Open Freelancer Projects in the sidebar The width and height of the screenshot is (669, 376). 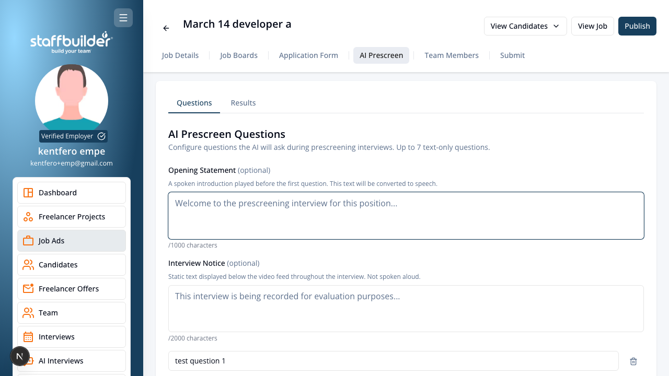[x=72, y=217]
